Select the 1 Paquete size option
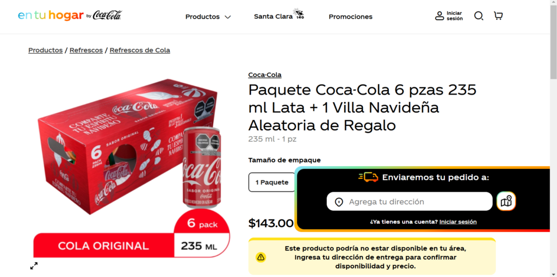The width and height of the screenshot is (557, 277). coord(272,182)
